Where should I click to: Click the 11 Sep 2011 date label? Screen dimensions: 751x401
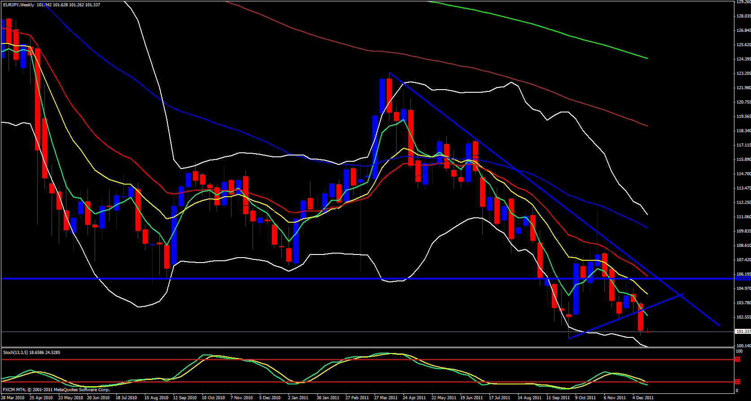tap(558, 398)
